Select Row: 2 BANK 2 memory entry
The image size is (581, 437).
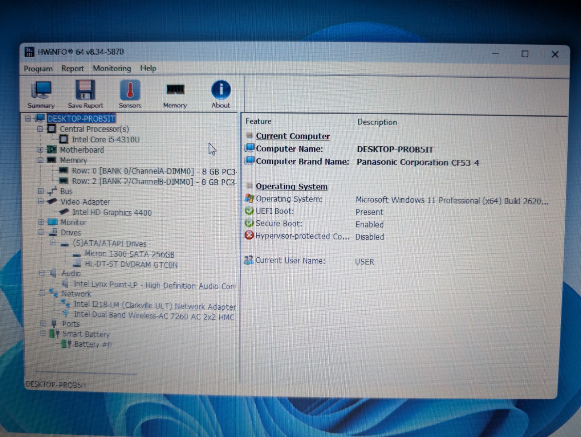click(154, 181)
